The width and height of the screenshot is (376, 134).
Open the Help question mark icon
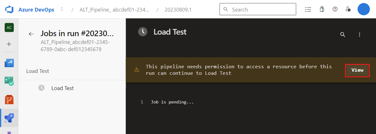[x=335, y=9]
